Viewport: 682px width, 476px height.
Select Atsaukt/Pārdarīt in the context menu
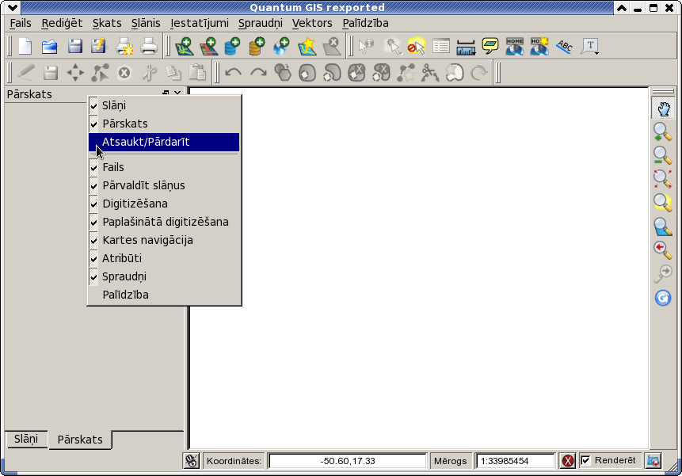coord(164,142)
